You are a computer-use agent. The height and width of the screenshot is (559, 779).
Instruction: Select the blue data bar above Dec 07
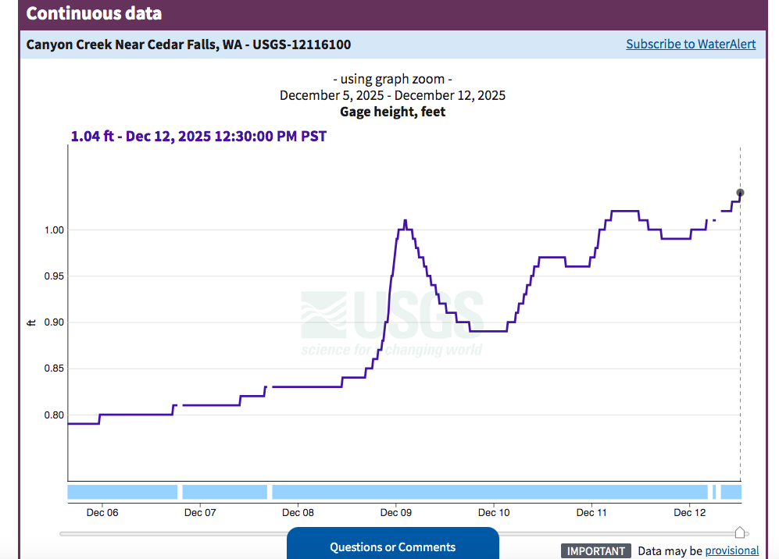(224, 492)
